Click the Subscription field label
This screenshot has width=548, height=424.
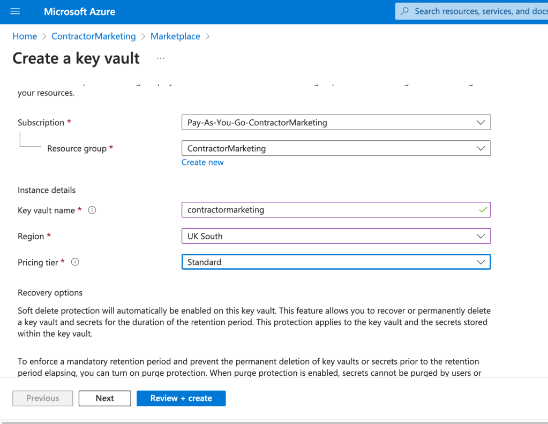[x=41, y=123]
